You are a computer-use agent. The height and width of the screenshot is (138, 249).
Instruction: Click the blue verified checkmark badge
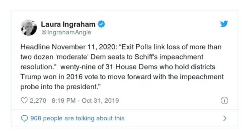[102, 24]
